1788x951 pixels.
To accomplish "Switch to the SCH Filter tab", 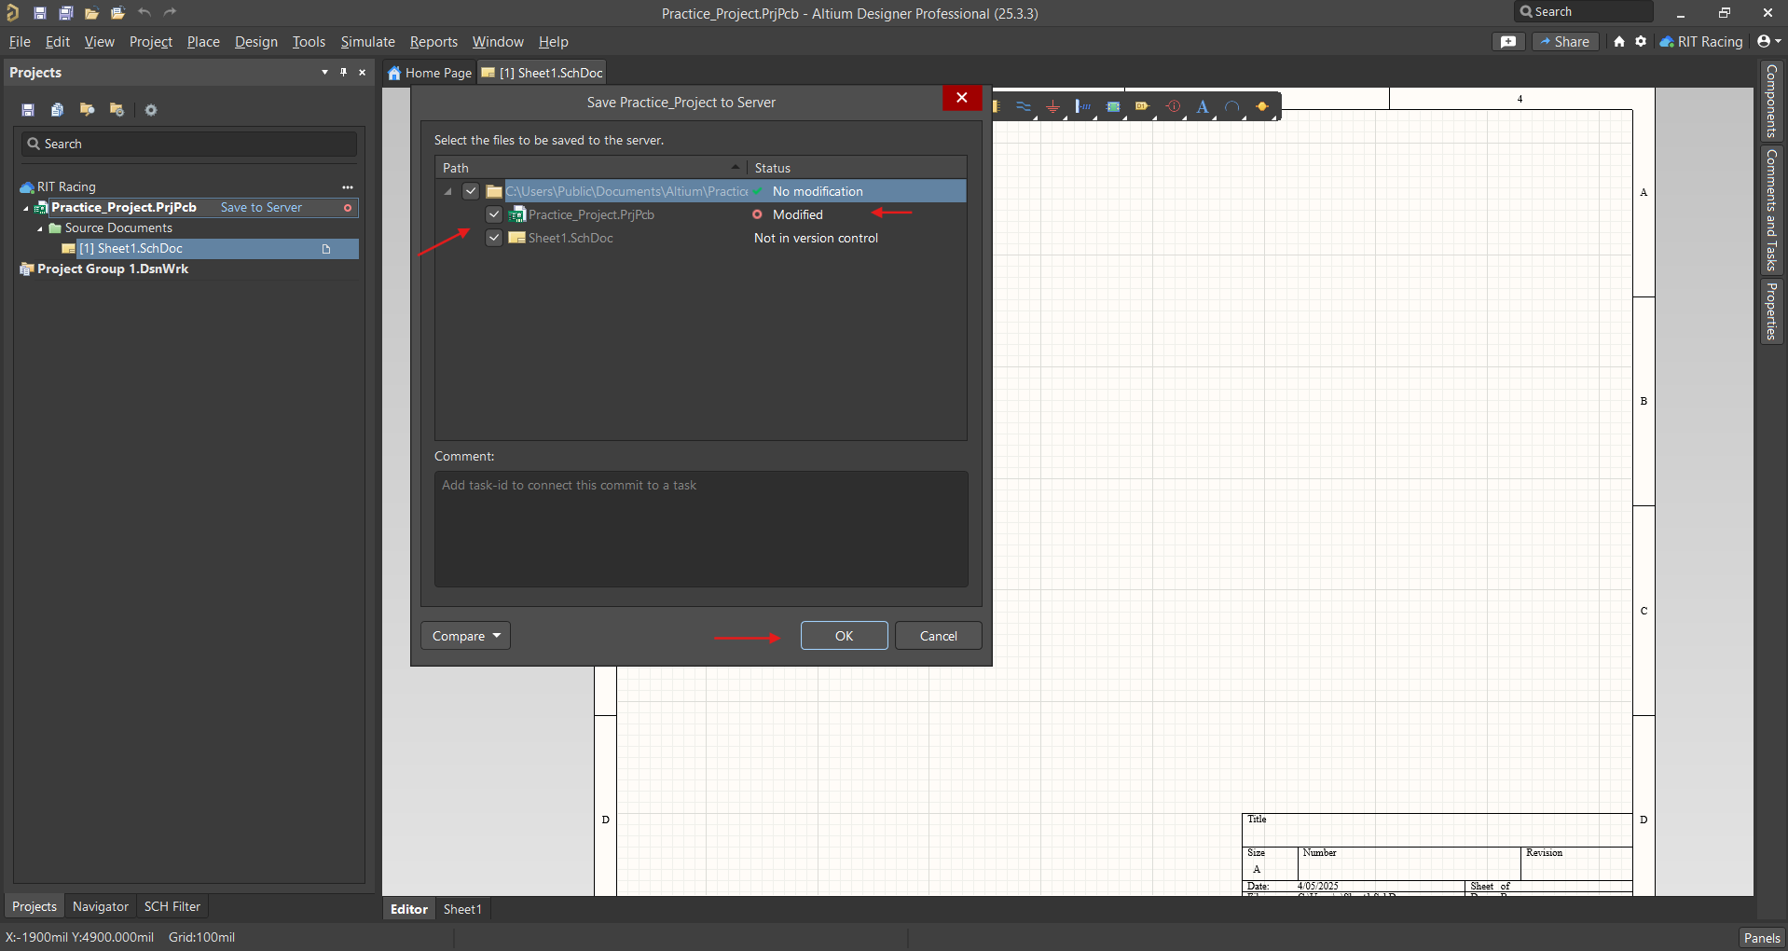I will point(172,906).
